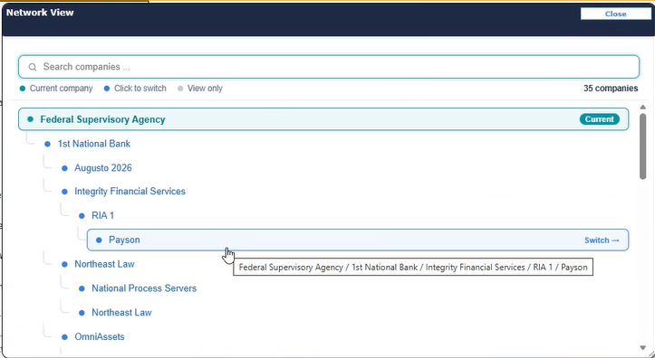The width and height of the screenshot is (655, 358).
Task: Switch to RIA 1 company
Action: point(102,215)
